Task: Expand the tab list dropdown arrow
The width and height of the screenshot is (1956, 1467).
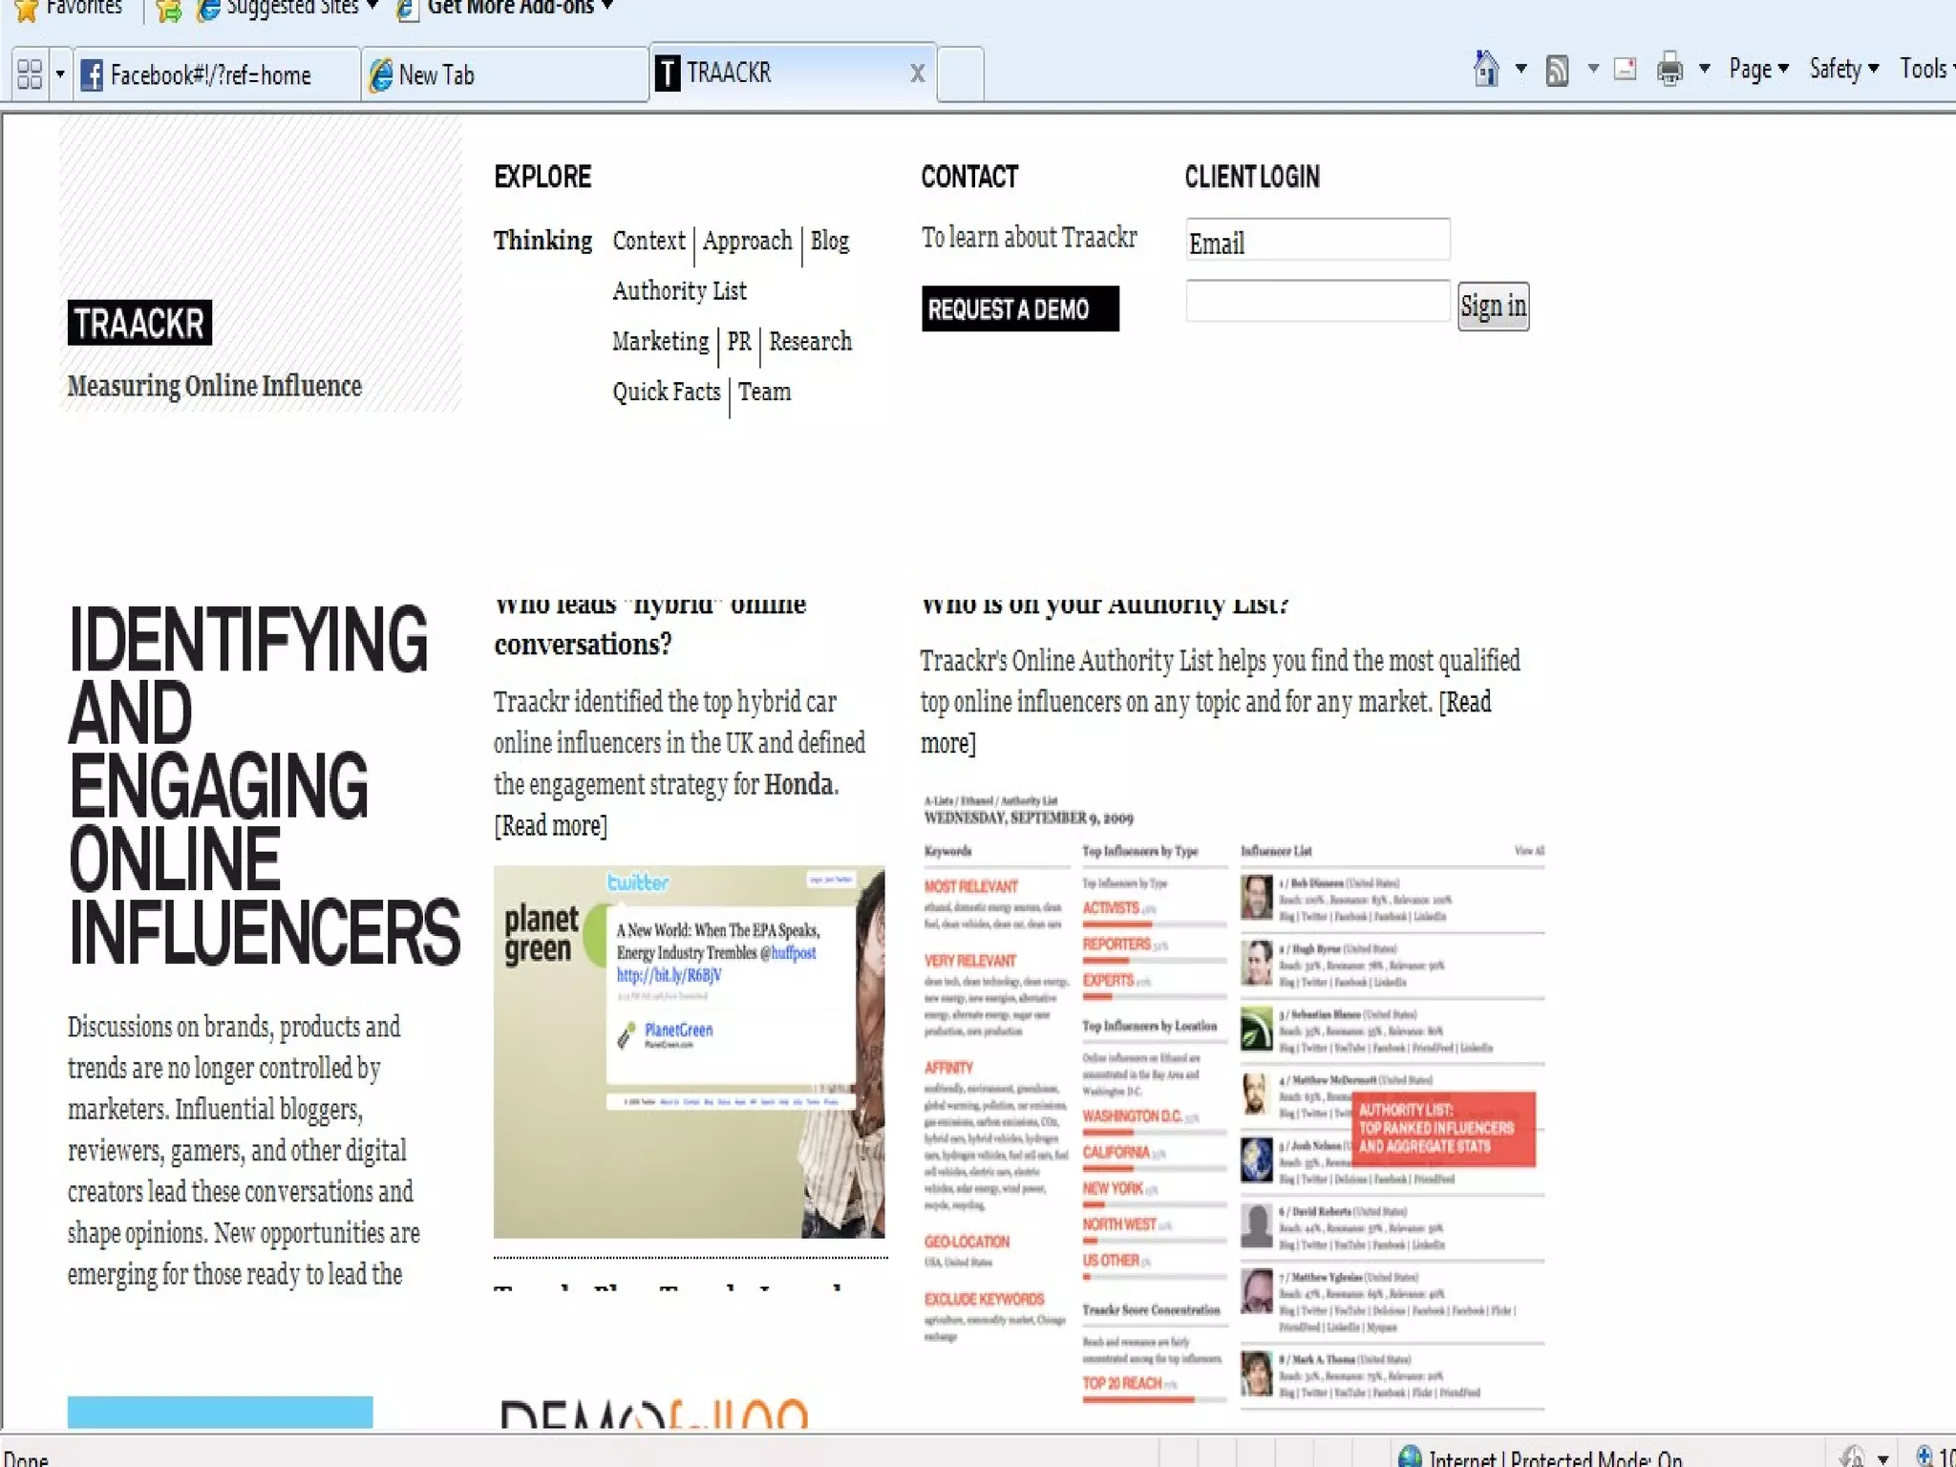Action: click(x=60, y=74)
